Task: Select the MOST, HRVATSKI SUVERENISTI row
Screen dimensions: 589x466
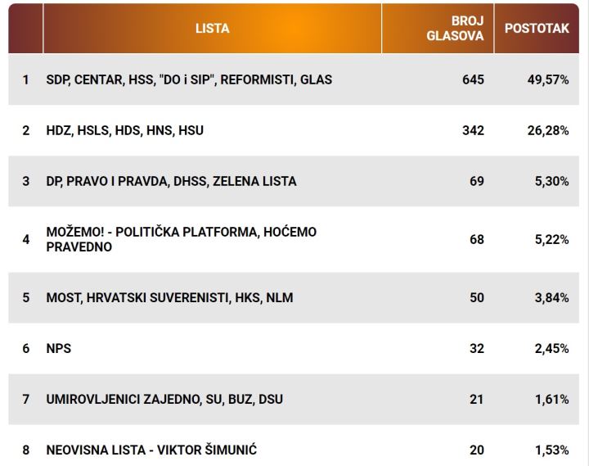Action: click(x=294, y=297)
